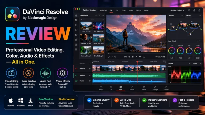205x115 pixels.
Task: Click the macOS Apple logo
Action: 11,101
